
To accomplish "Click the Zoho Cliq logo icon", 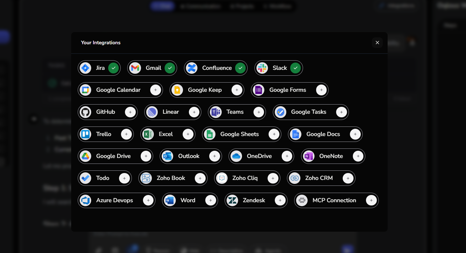I will (x=222, y=178).
